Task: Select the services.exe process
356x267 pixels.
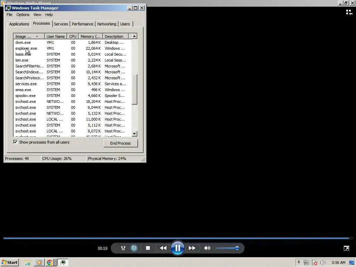Action: pos(72,84)
